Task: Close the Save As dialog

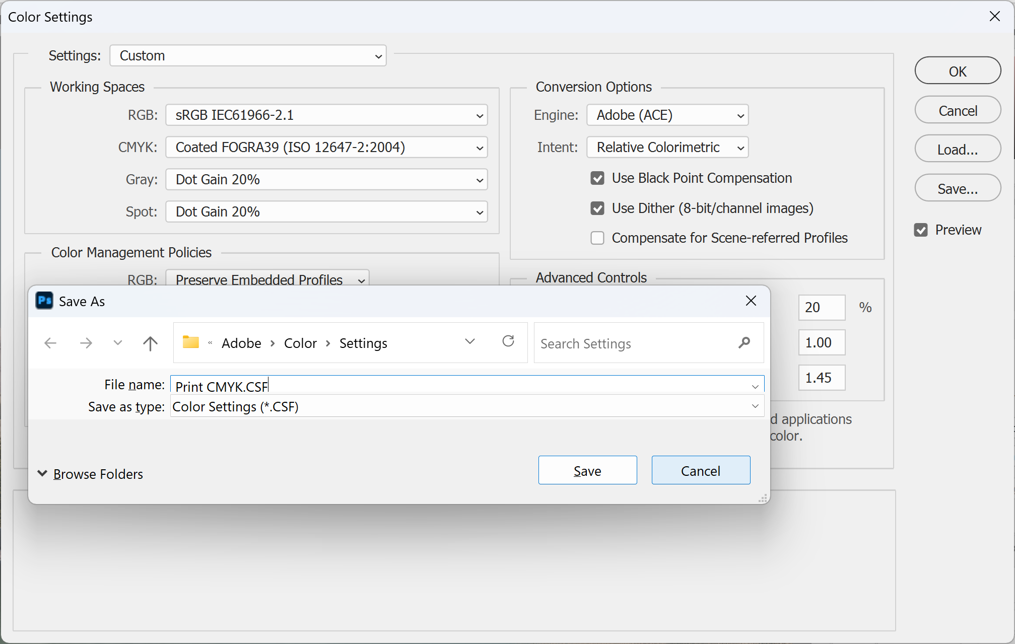Action: pyautogui.click(x=751, y=301)
